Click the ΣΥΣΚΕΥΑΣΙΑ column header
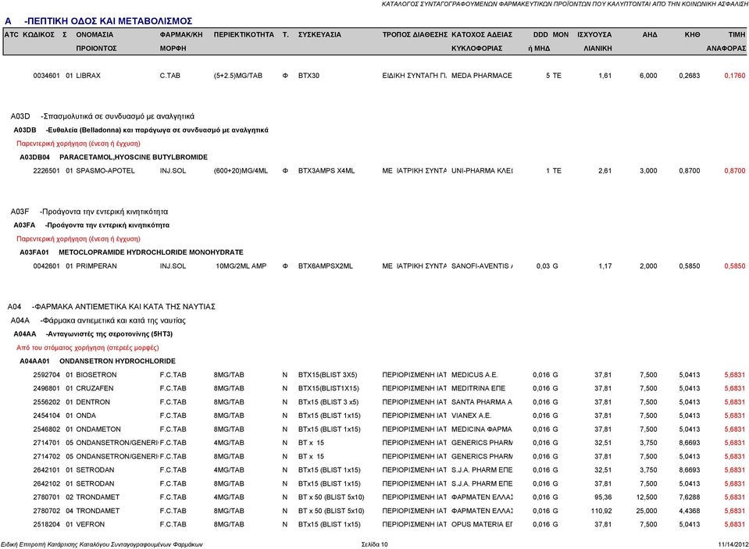749x549 pixels. (319, 35)
